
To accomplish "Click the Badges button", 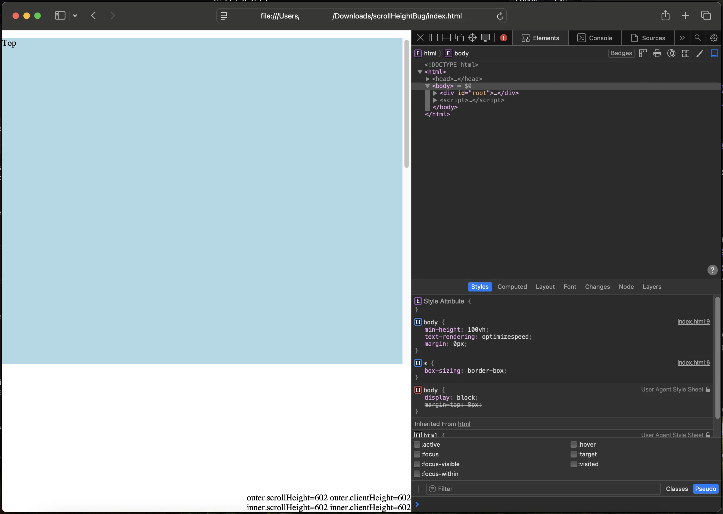I will point(621,53).
